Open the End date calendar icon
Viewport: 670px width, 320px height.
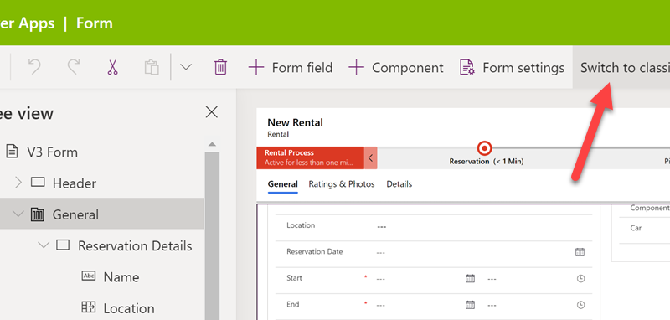click(x=470, y=305)
